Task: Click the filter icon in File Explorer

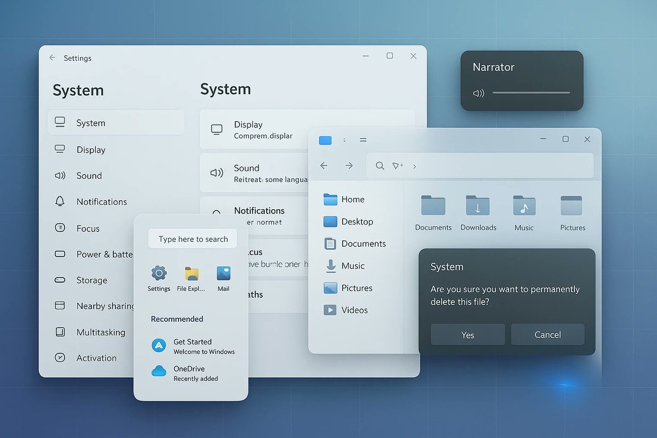Action: coord(398,165)
